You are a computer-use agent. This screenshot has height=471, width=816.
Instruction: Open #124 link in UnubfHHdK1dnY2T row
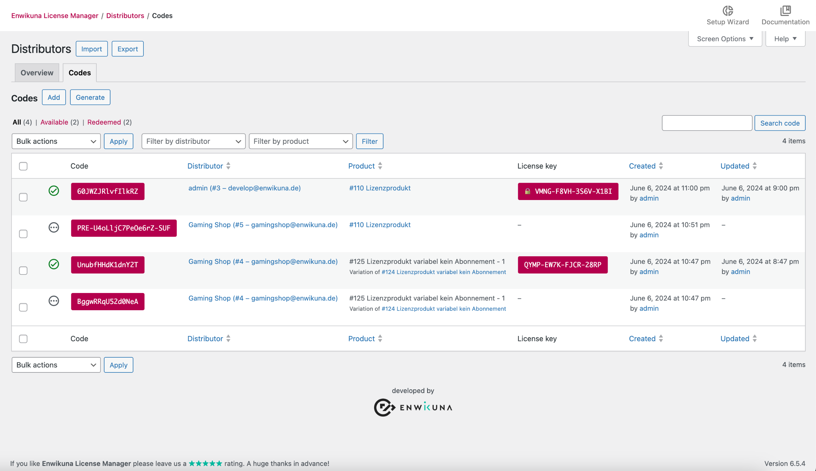(443, 272)
